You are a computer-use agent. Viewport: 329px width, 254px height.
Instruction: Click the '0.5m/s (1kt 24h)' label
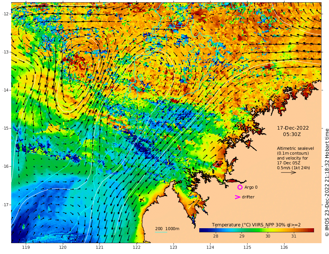tap(293, 168)
